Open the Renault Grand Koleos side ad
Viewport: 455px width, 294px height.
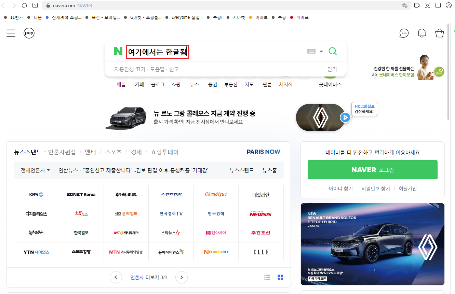coord(373,244)
